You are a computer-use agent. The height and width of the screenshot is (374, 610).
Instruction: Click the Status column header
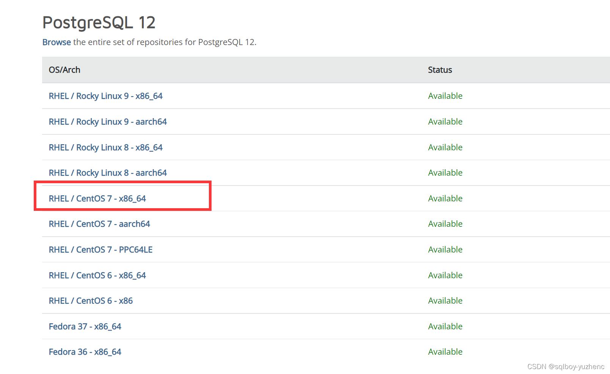440,70
